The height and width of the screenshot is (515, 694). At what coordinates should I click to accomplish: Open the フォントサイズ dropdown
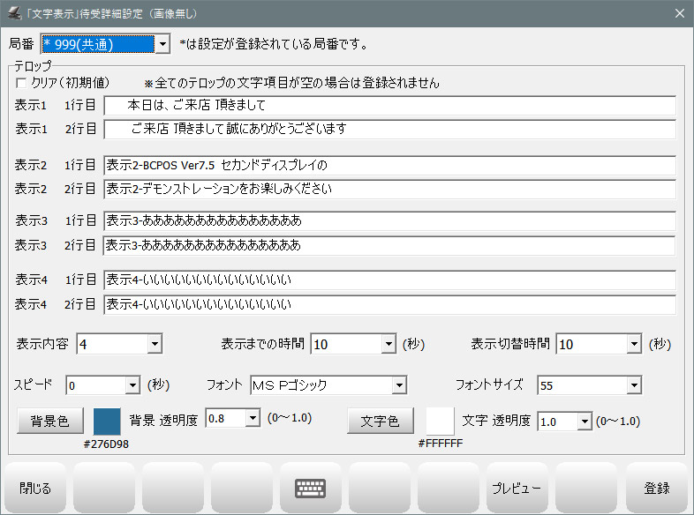coord(634,385)
